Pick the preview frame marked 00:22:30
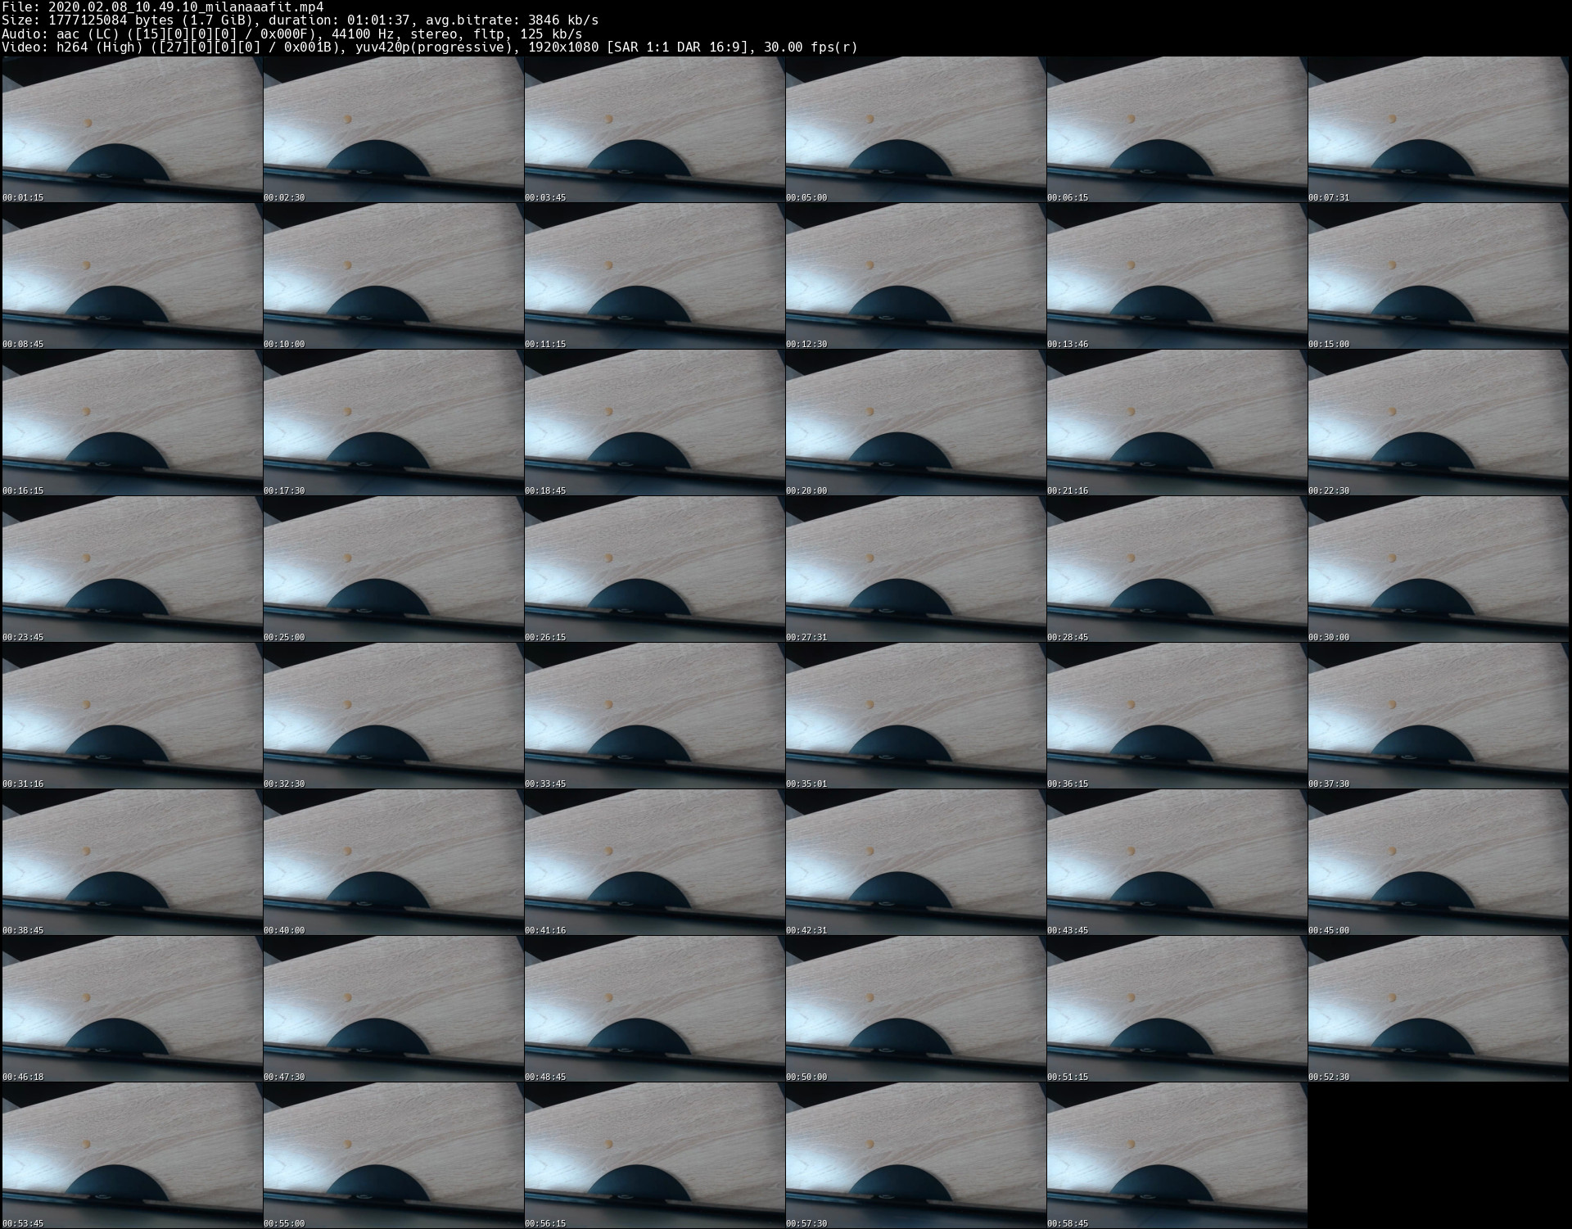The image size is (1572, 1229). pyautogui.click(x=1438, y=422)
